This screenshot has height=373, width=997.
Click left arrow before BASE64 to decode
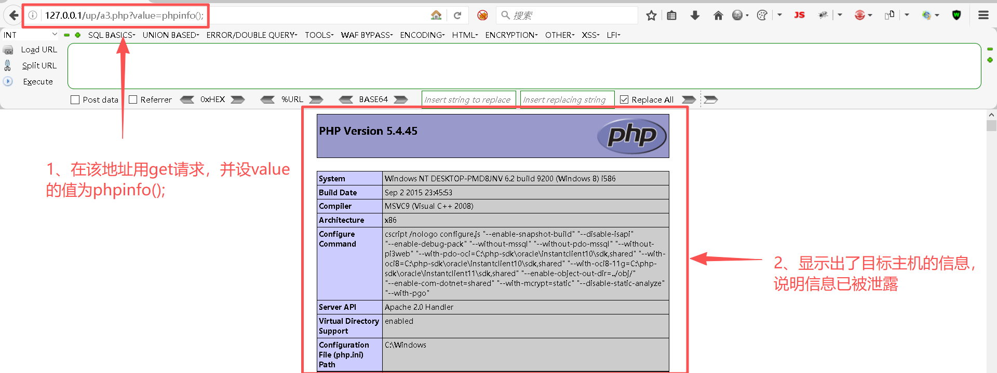coord(346,99)
